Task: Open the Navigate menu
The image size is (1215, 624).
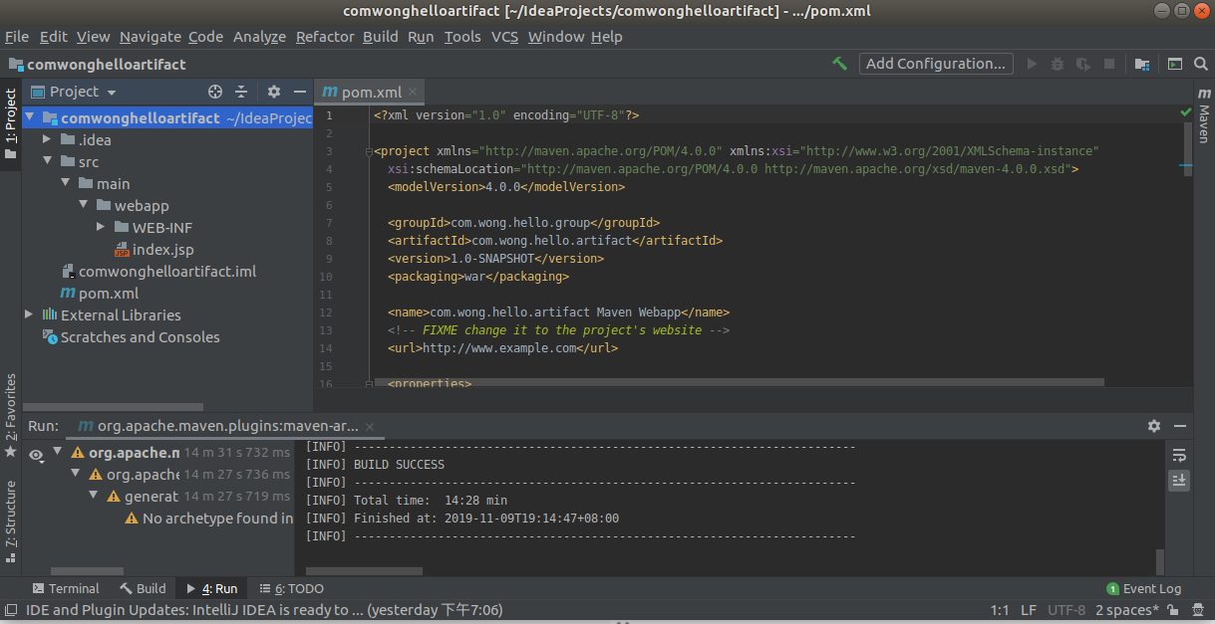Action: (x=151, y=37)
